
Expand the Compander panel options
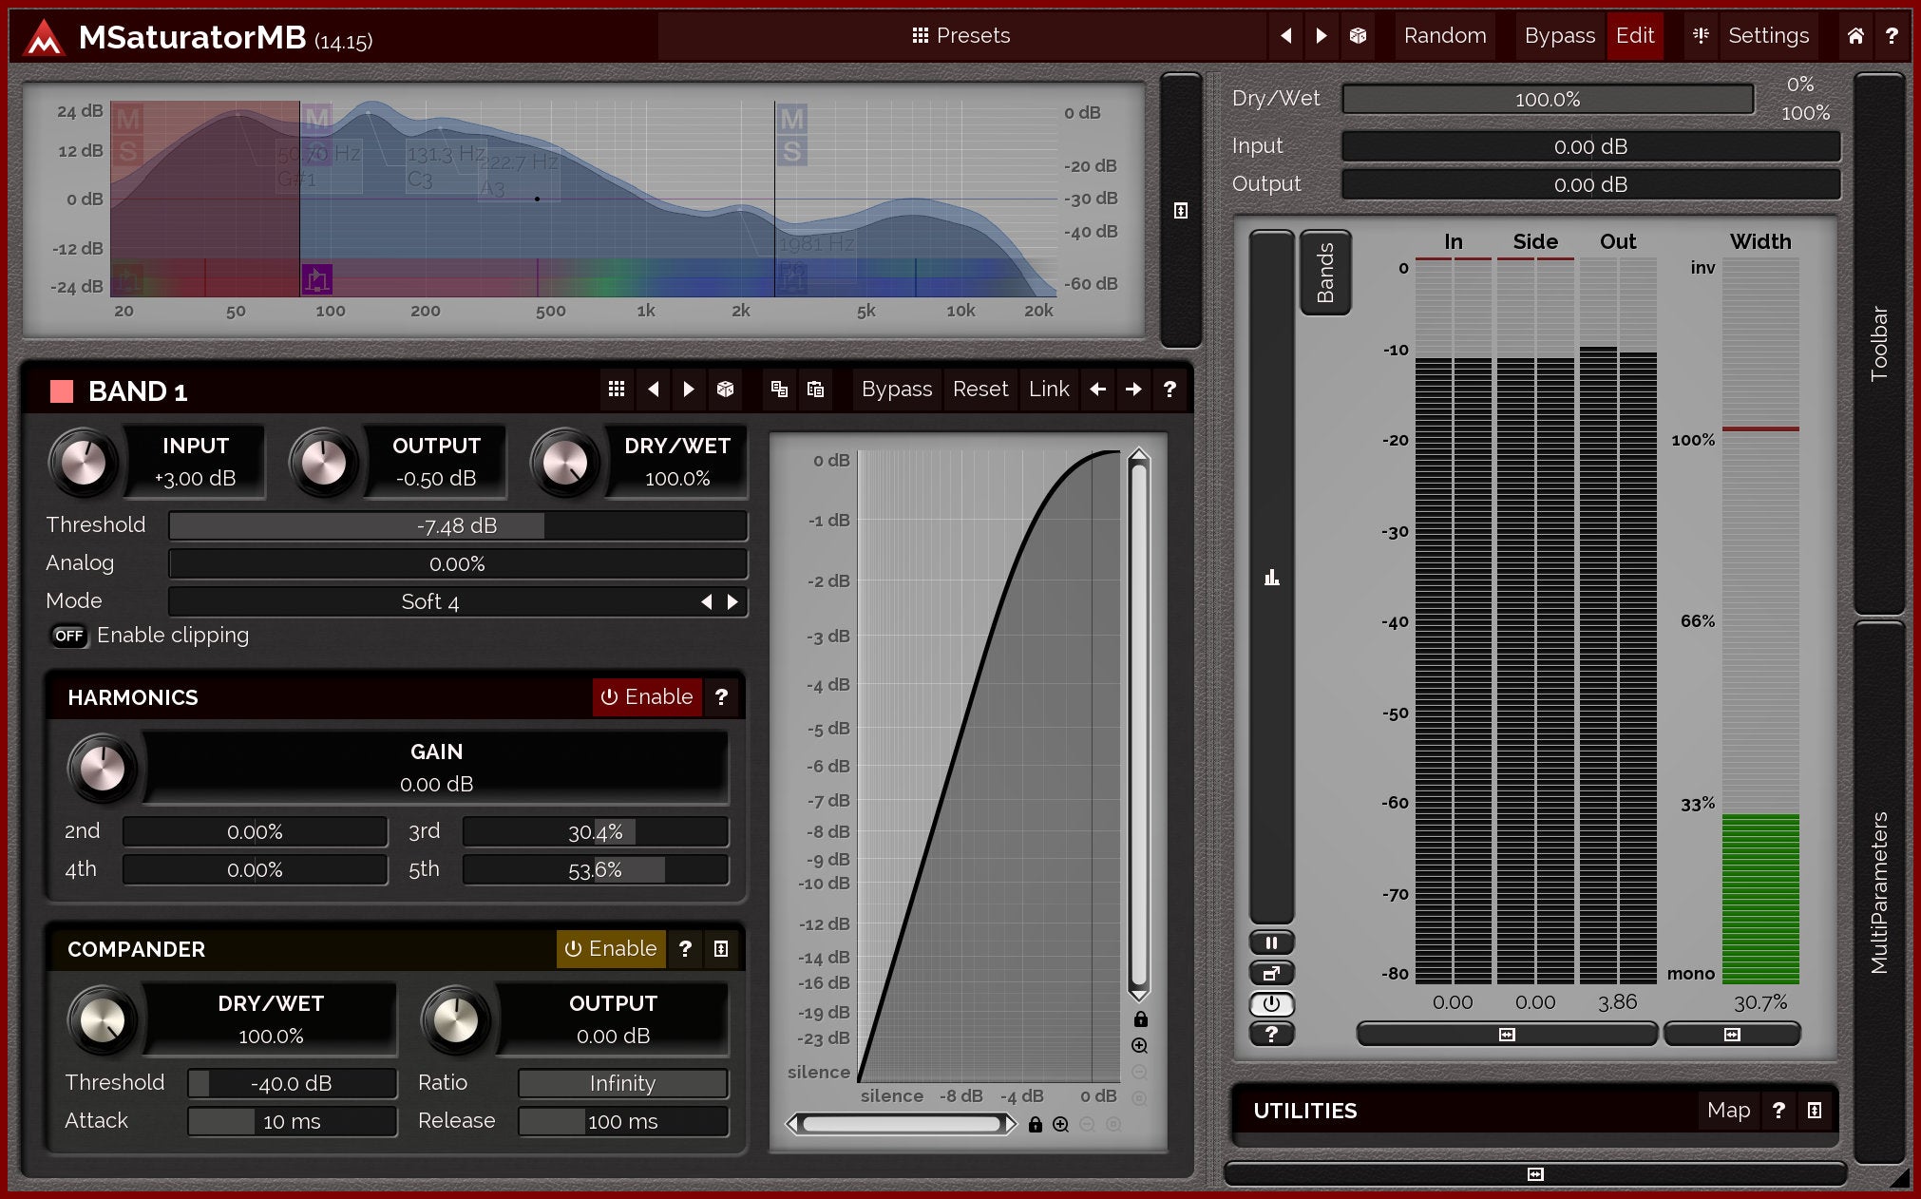point(721,949)
